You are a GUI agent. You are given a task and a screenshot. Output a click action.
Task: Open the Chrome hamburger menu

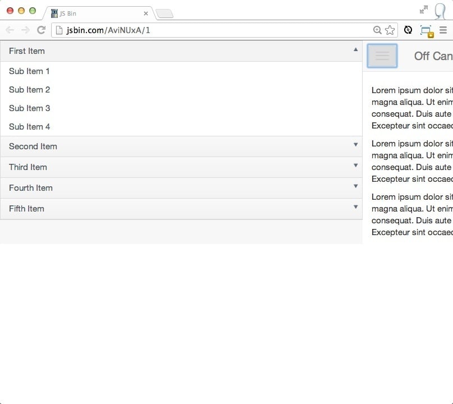pyautogui.click(x=443, y=30)
